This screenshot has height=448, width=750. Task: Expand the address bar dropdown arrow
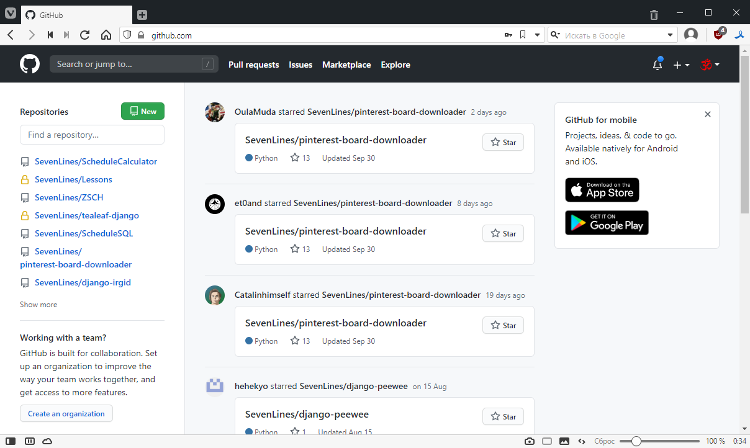[538, 35]
